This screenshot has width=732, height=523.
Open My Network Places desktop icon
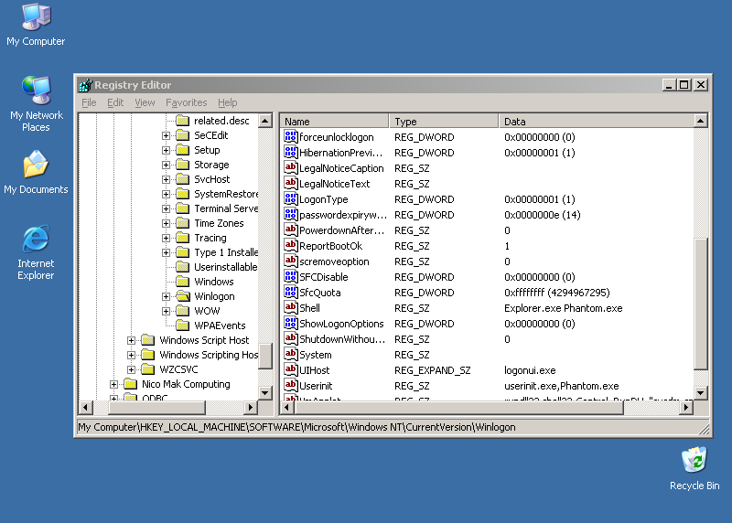36,103
